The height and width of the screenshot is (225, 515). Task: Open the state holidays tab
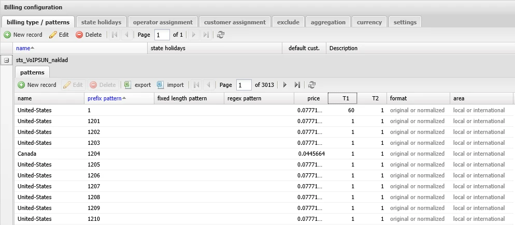pyautogui.click(x=101, y=22)
